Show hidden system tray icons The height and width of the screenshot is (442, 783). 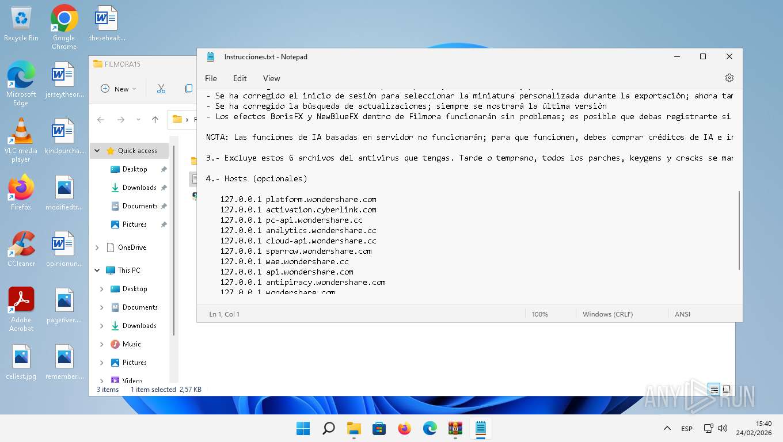[667, 428]
